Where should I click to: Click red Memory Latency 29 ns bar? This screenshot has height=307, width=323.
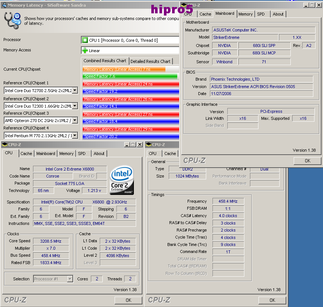[x=131, y=129]
